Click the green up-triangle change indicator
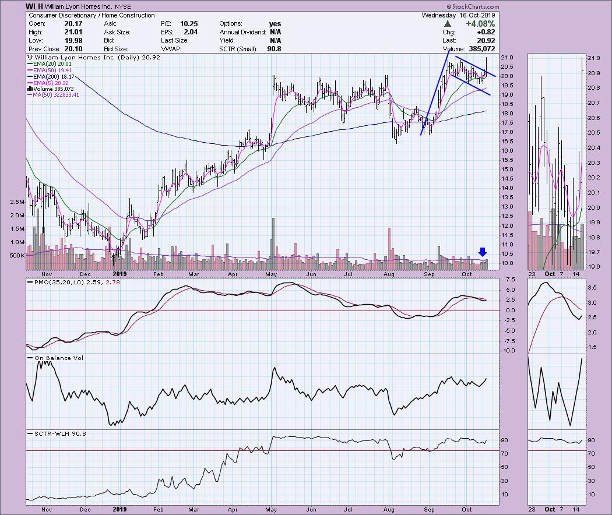Image resolution: width=612 pixels, height=515 pixels. [x=447, y=24]
